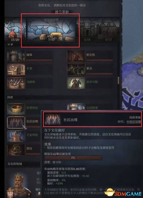Open the 乡堡 motte innovation icon
The height and width of the screenshot is (198, 143).
pyautogui.click(x=16, y=70)
